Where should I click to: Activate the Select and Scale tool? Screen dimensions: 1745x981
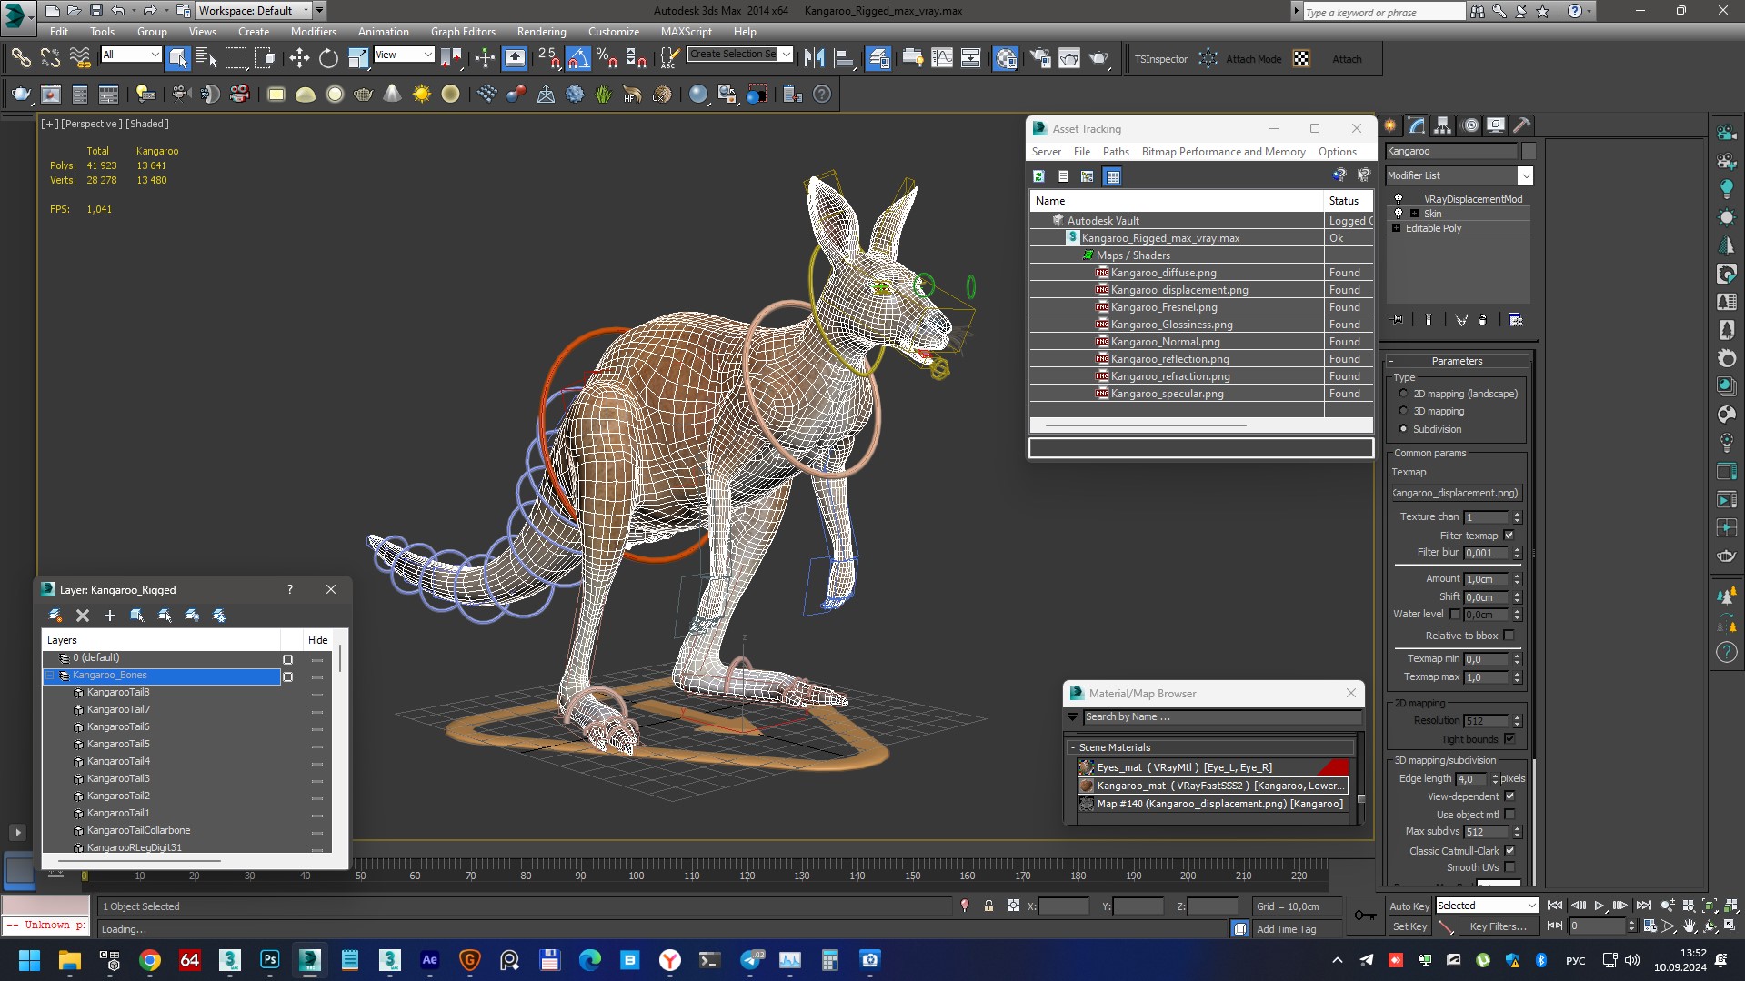[x=358, y=58]
